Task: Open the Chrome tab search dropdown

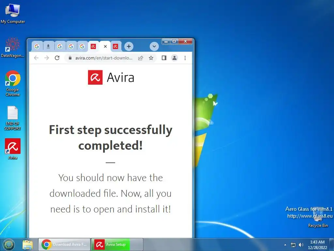Action: click(154, 46)
